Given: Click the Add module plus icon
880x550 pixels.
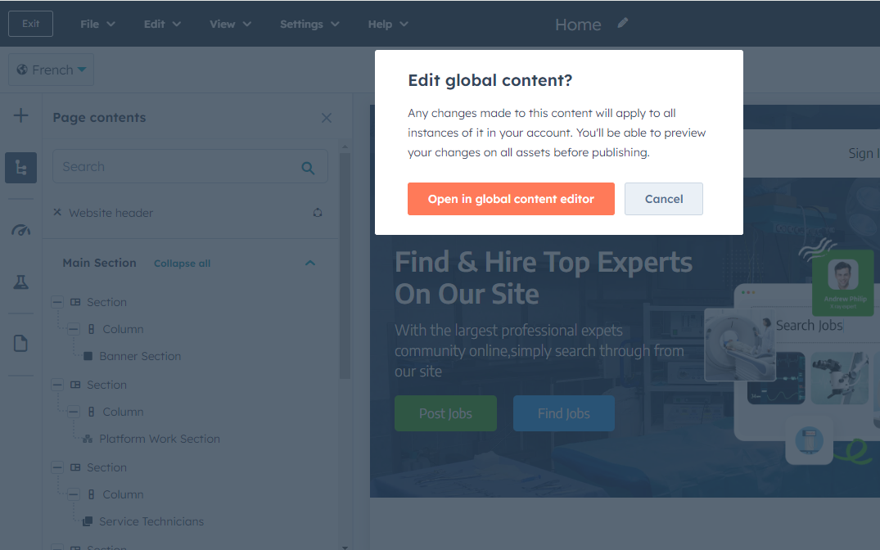Looking at the screenshot, I should (20, 115).
